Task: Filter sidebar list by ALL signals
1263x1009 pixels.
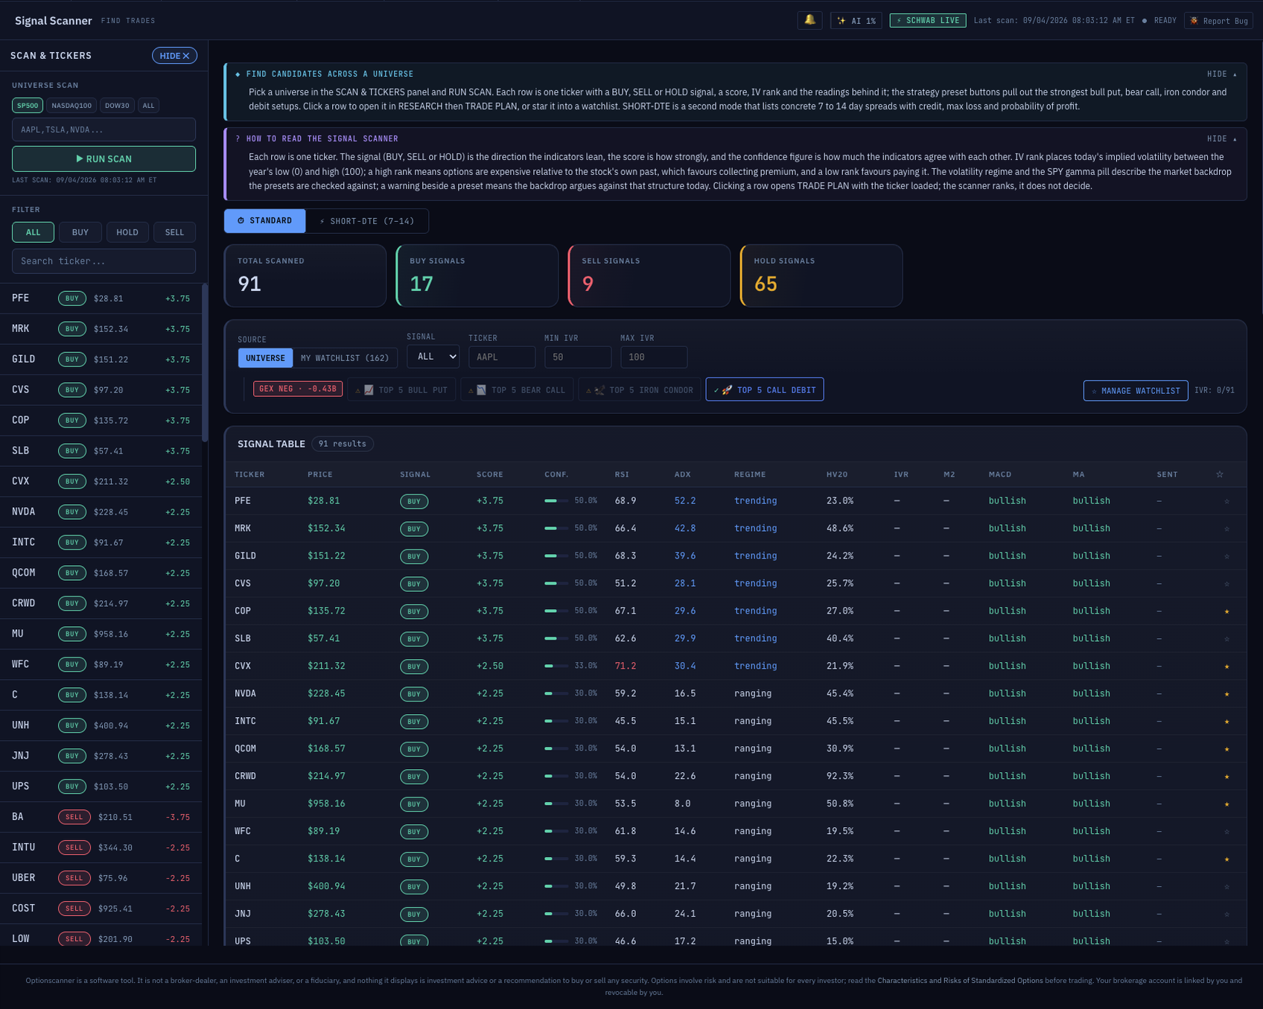Action: pos(33,232)
